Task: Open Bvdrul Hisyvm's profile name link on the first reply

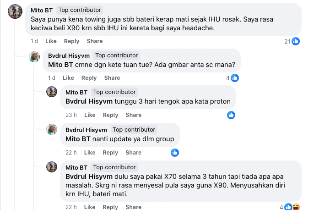Action: pos(69,55)
